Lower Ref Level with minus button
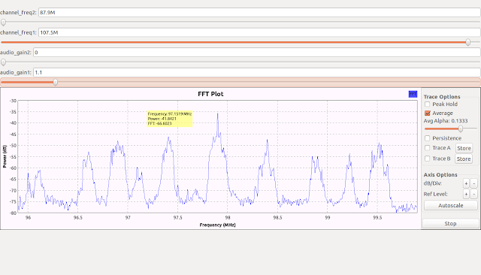Screen dimensions: 481x275 [x=474, y=194]
